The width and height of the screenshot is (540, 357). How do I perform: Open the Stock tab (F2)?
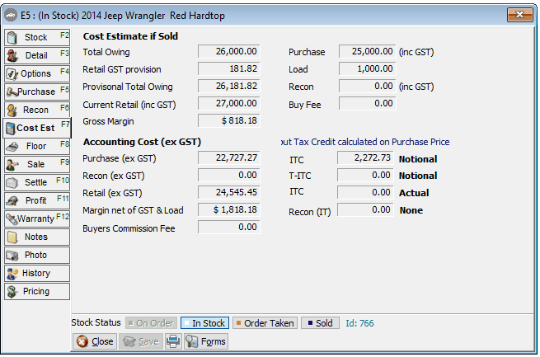pyautogui.click(x=37, y=37)
